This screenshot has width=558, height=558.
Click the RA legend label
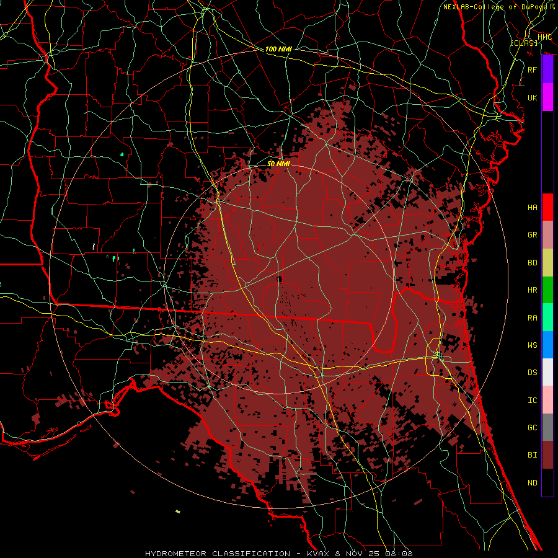point(533,317)
